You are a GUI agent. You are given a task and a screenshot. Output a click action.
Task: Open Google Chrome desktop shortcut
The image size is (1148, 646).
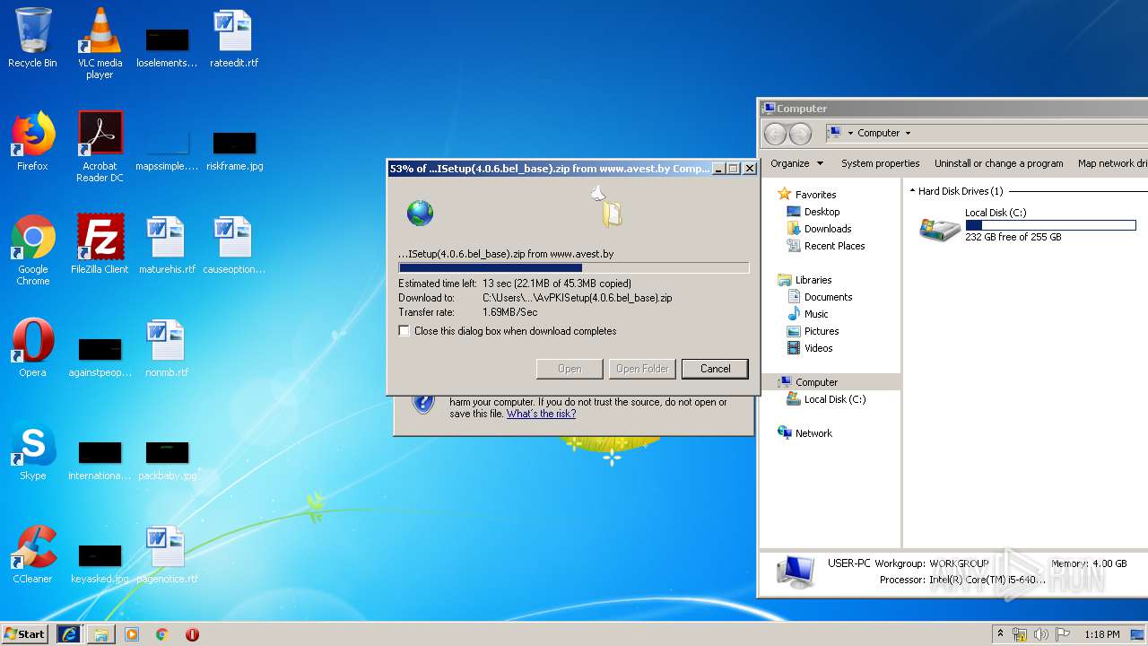point(32,249)
